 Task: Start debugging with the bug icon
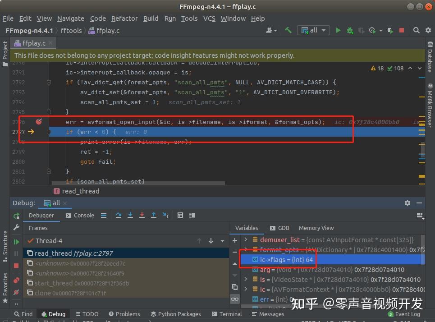(x=350, y=30)
